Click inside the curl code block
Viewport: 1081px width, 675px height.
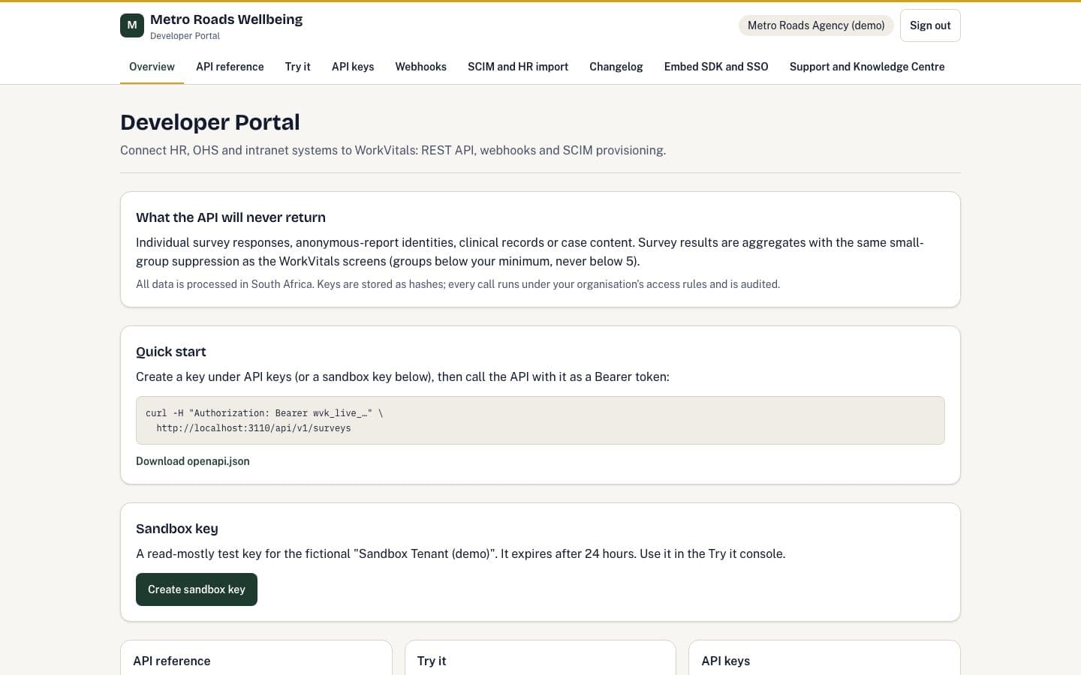pos(540,420)
